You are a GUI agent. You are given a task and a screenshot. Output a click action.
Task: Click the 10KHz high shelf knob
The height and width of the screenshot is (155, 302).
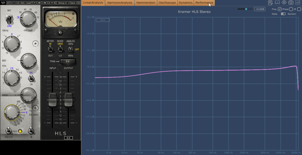[x=12, y=44]
